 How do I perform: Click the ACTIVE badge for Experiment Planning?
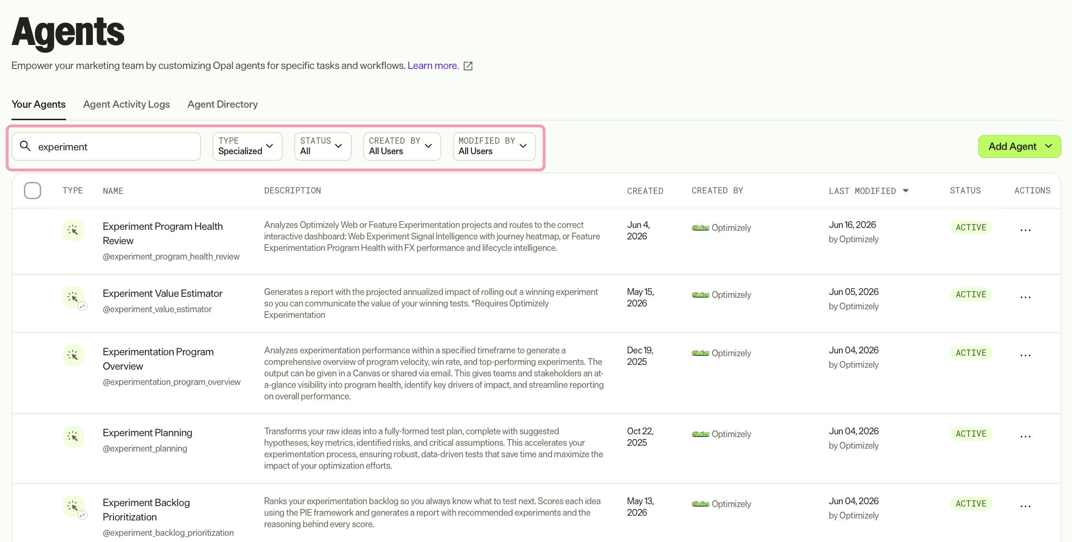971,434
